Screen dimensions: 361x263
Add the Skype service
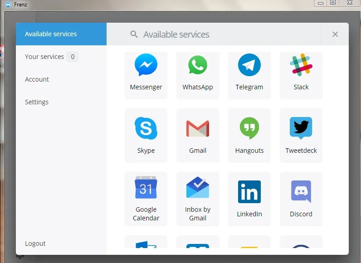[x=146, y=136]
